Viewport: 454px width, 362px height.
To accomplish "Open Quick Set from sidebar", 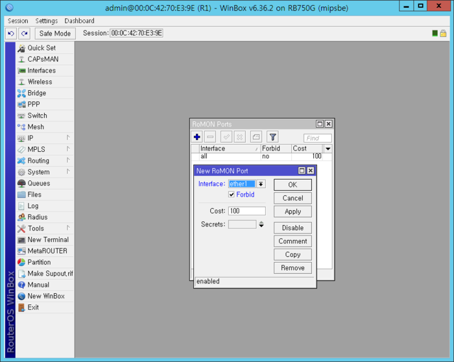I will 45,48.
